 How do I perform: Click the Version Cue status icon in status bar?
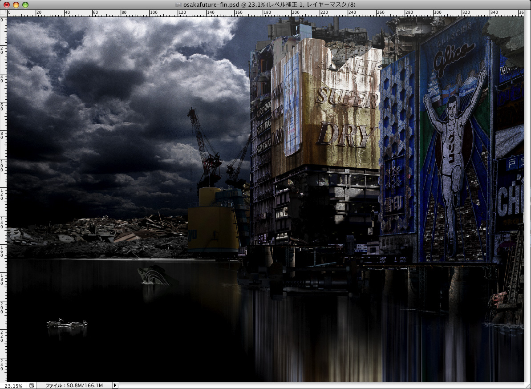pos(32,385)
